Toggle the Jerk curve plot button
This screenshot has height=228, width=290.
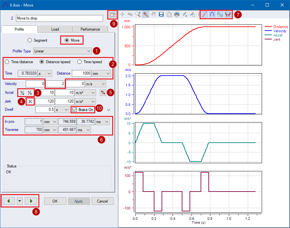click(x=228, y=14)
